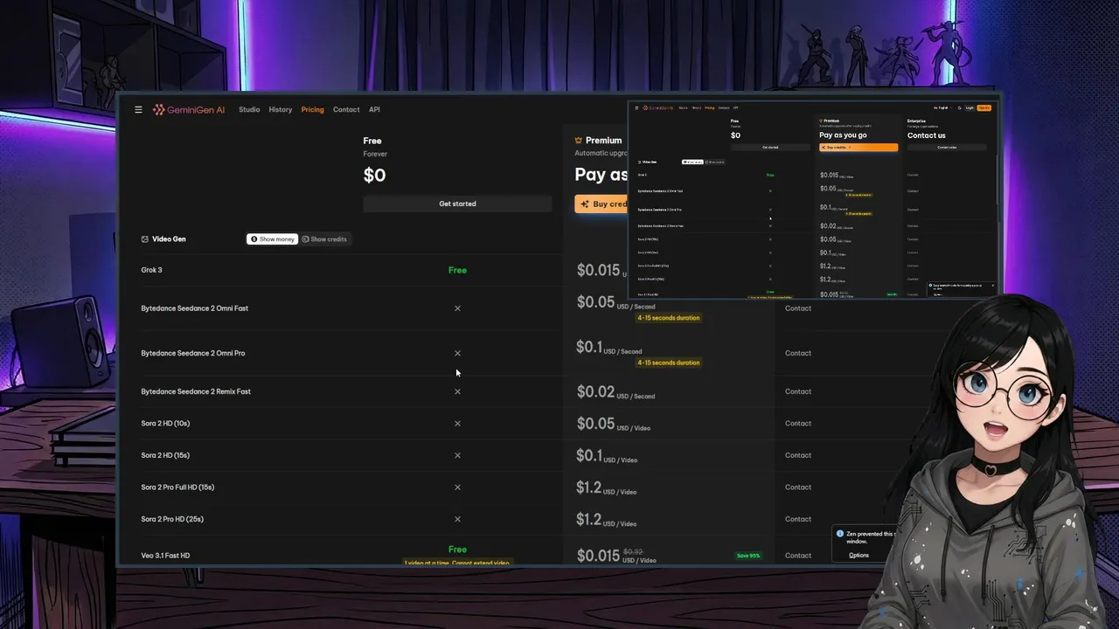Screen dimensions: 1119x629
Task: Click Contact link in Seedance 2 Remix Fast row
Action: click(x=798, y=391)
